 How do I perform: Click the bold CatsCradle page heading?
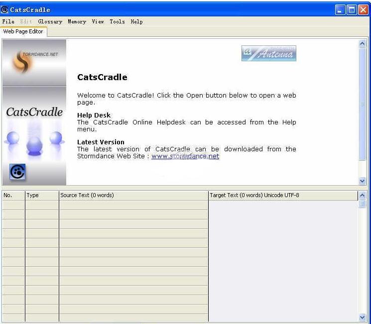tap(102, 77)
